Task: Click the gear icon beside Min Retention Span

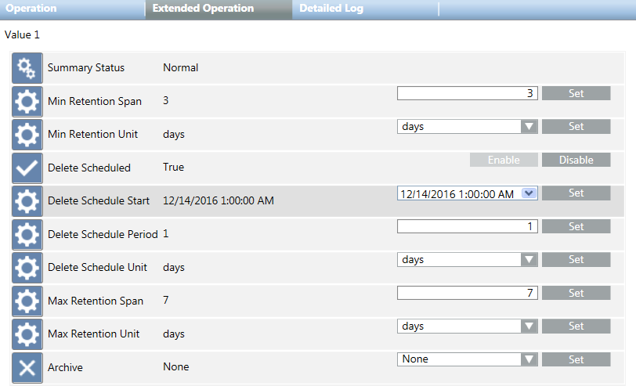Action: pos(27,101)
